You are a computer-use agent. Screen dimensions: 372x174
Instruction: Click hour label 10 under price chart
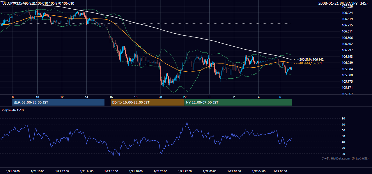pos(37,97)
